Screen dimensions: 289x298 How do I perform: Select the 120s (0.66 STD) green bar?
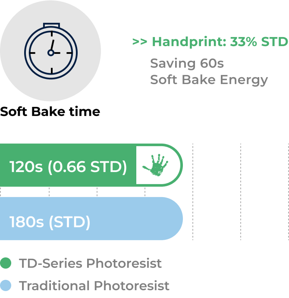pyautogui.click(x=91, y=165)
